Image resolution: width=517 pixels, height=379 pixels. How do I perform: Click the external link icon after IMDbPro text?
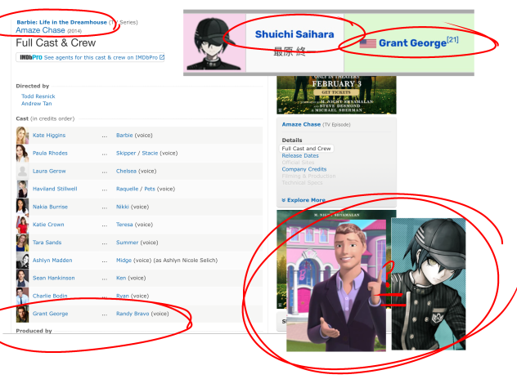point(162,57)
